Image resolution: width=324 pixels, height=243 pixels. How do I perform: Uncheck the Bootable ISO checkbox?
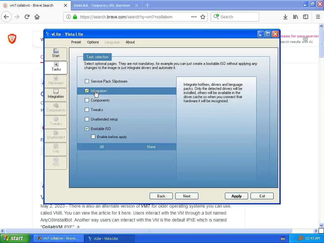pyautogui.click(x=87, y=129)
